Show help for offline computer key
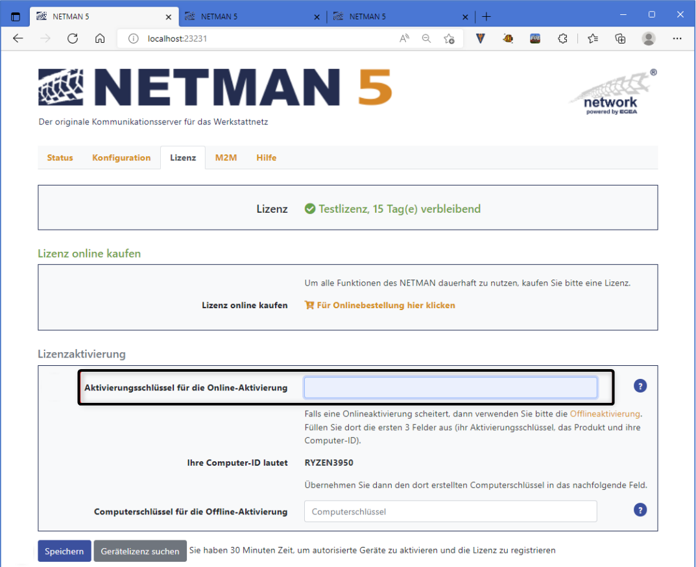Screen dimensions: 696x567 click(x=640, y=510)
